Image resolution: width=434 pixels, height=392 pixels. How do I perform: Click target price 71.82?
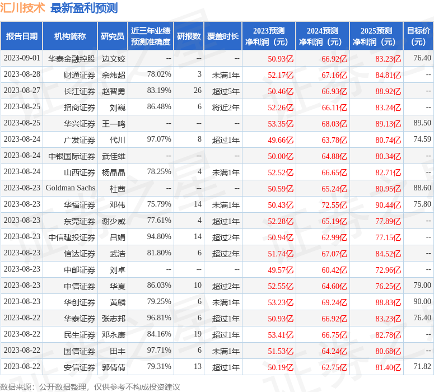(x=422, y=366)
